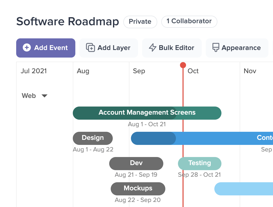Click the Bulk Editor lightning bolt icon
The width and height of the screenshot is (273, 207).
pos(152,48)
